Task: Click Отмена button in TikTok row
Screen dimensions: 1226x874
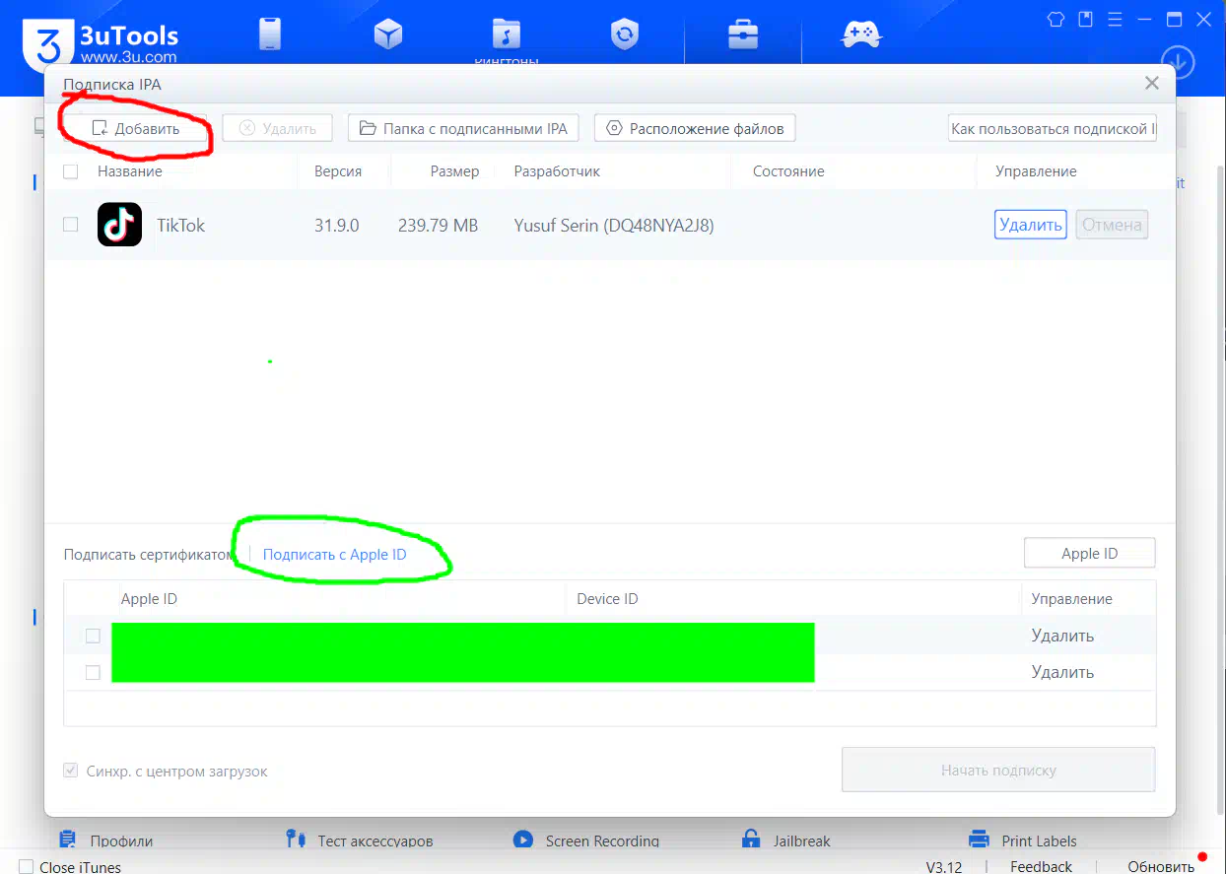Action: [x=1112, y=225]
